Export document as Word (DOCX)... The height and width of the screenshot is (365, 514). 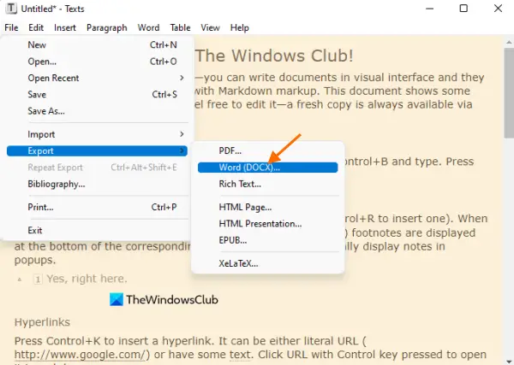(x=268, y=168)
